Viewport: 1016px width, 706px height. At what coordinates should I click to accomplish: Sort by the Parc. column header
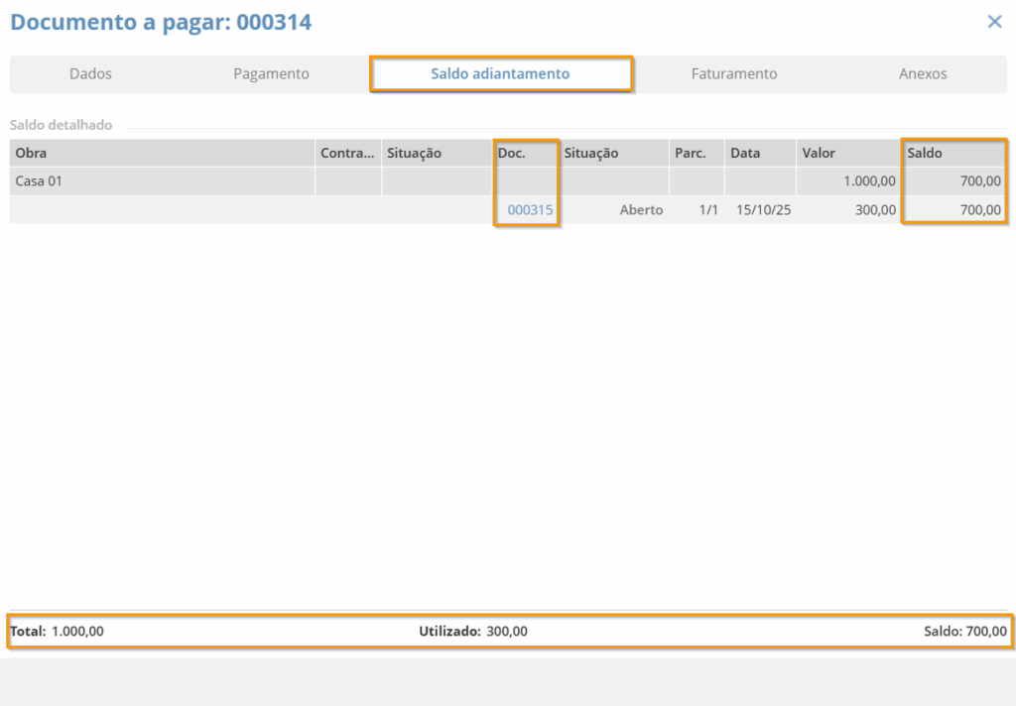[690, 154]
